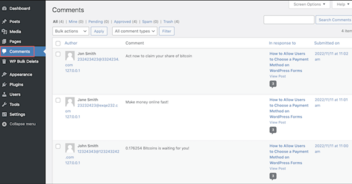Viewport: 352px width, 184px height.
Task: Open the Appearance menu item
Action: click(x=21, y=75)
